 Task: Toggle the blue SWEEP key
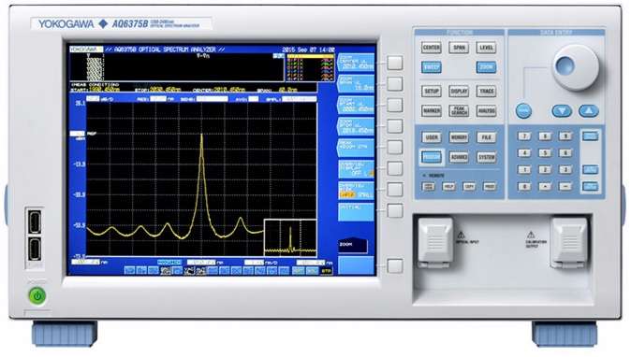coord(432,67)
